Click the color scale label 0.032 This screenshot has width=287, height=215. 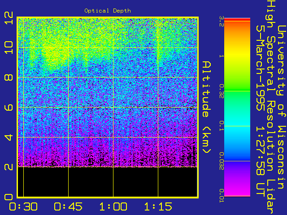pos(222,161)
